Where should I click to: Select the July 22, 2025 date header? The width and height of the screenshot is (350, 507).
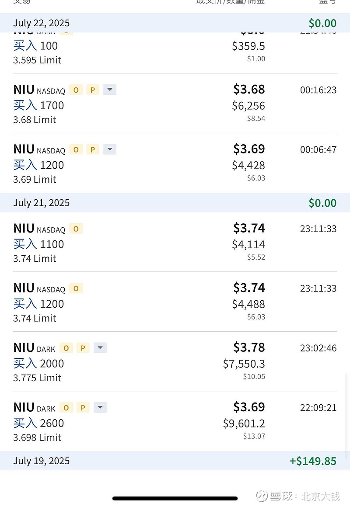[x=42, y=23]
